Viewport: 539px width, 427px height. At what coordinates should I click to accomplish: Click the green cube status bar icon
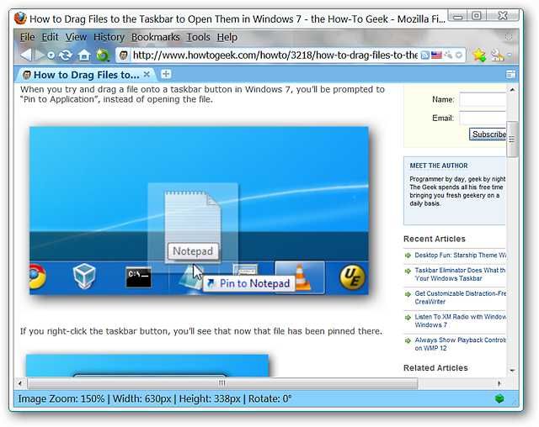tap(499, 398)
